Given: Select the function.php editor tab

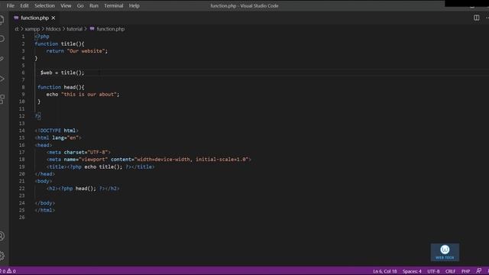Looking at the screenshot, I should point(34,18).
